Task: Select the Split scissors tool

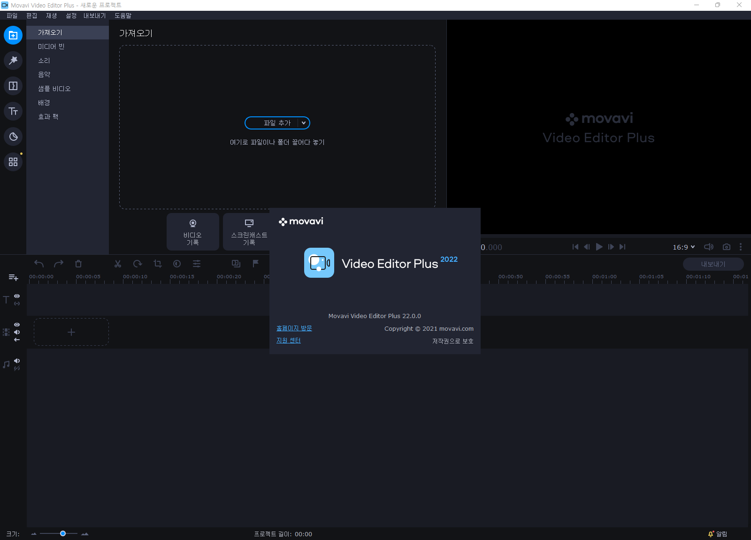Action: (x=118, y=264)
